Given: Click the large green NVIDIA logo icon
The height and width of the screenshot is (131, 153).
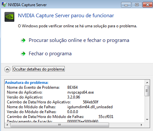Looking at the screenshot, I should [9, 17].
